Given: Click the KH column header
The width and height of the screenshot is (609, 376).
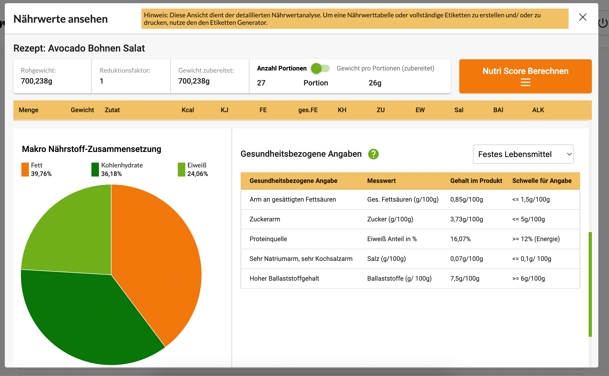Looking at the screenshot, I should (342, 110).
